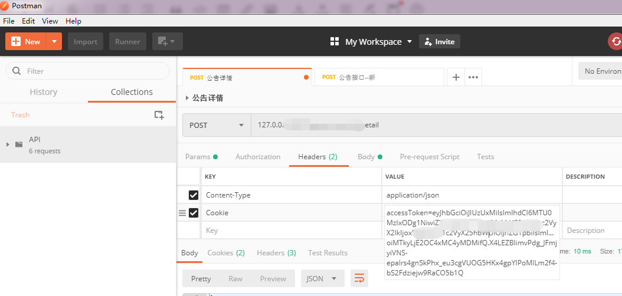Viewport: 622px width, 296px height.
Task: Open the response Cookies (2) tab
Action: (226, 253)
